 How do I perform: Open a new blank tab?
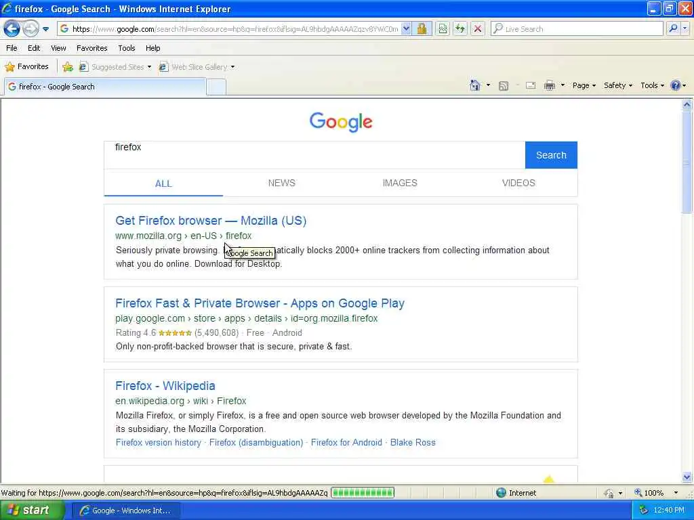(216, 87)
